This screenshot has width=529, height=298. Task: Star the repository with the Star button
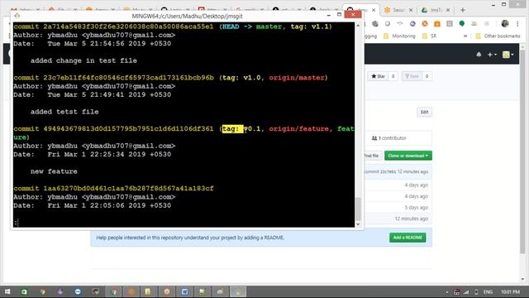tap(379, 76)
